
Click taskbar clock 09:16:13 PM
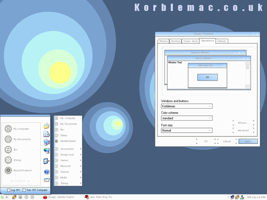click(256, 197)
